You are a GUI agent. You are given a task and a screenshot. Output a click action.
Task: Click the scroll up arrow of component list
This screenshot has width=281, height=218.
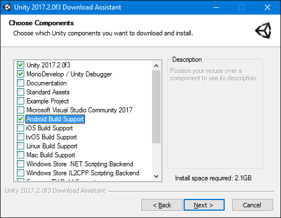click(x=156, y=66)
